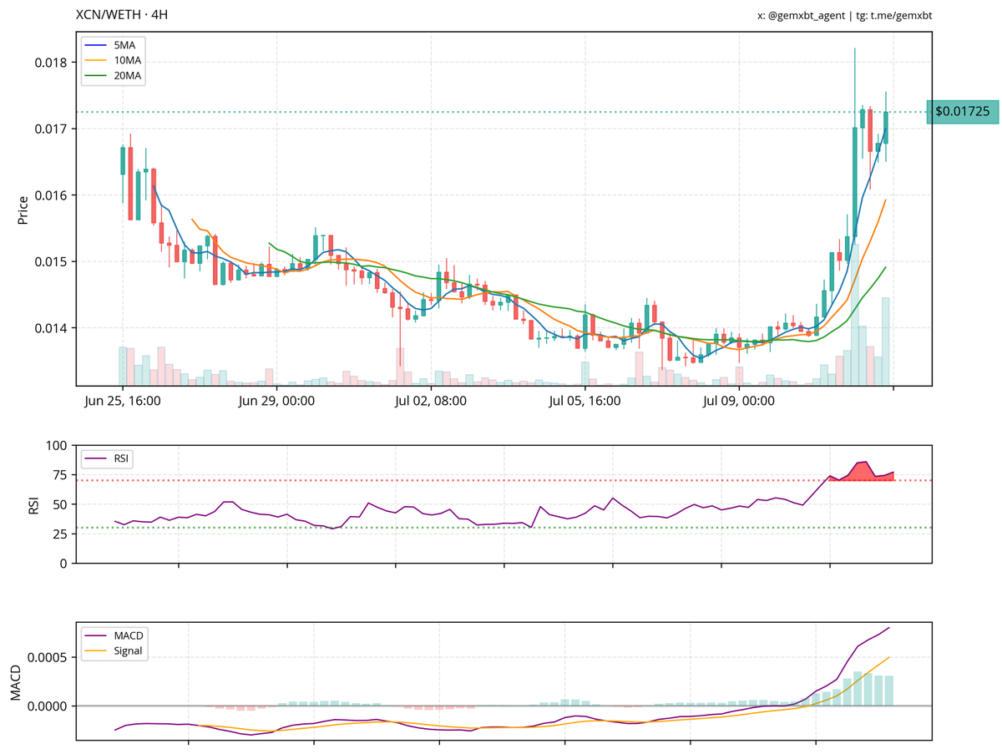Viewport: 1002px width, 754px height.
Task: Click the 0.017 price axis tick
Action: coord(53,129)
